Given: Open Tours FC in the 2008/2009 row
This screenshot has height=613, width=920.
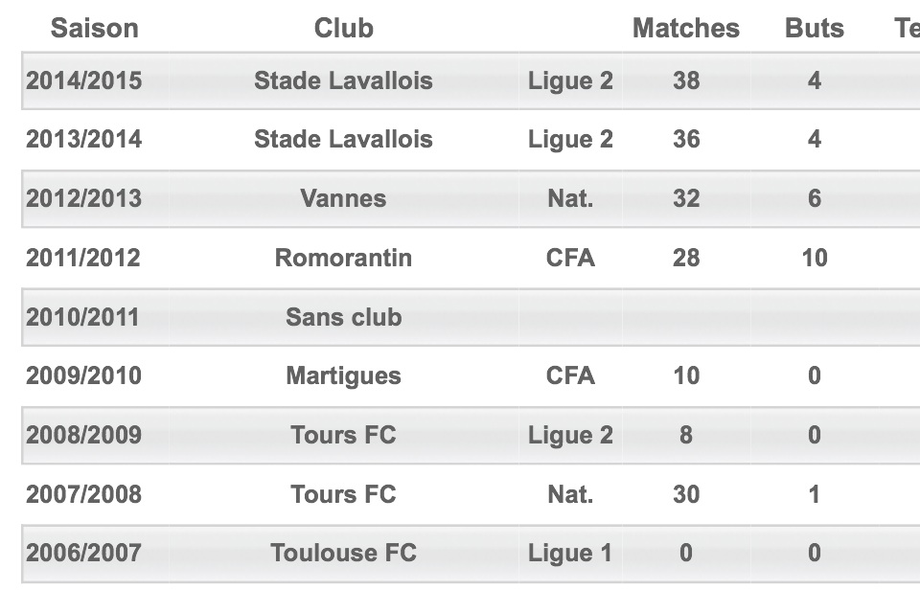Looking at the screenshot, I should click(x=343, y=435).
